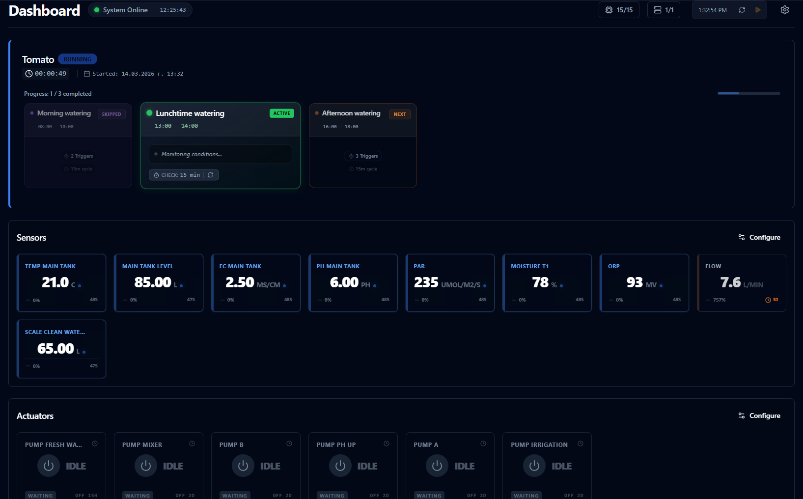The image size is (803, 499).
Task: Toggle power for Pump PH Up
Action: (340, 466)
